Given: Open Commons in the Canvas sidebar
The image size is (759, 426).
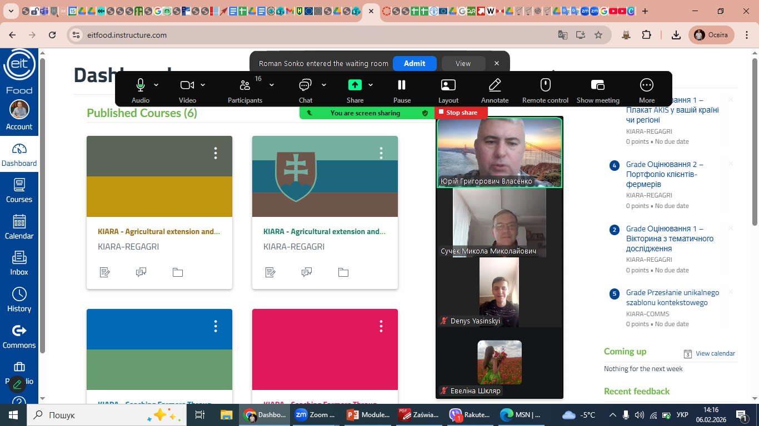Looking at the screenshot, I should tap(19, 337).
